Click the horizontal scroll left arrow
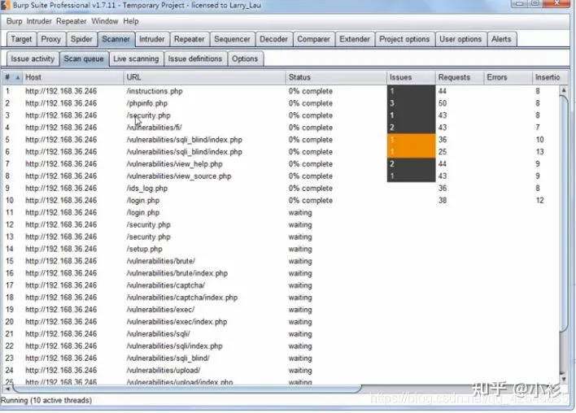 coord(7,389)
